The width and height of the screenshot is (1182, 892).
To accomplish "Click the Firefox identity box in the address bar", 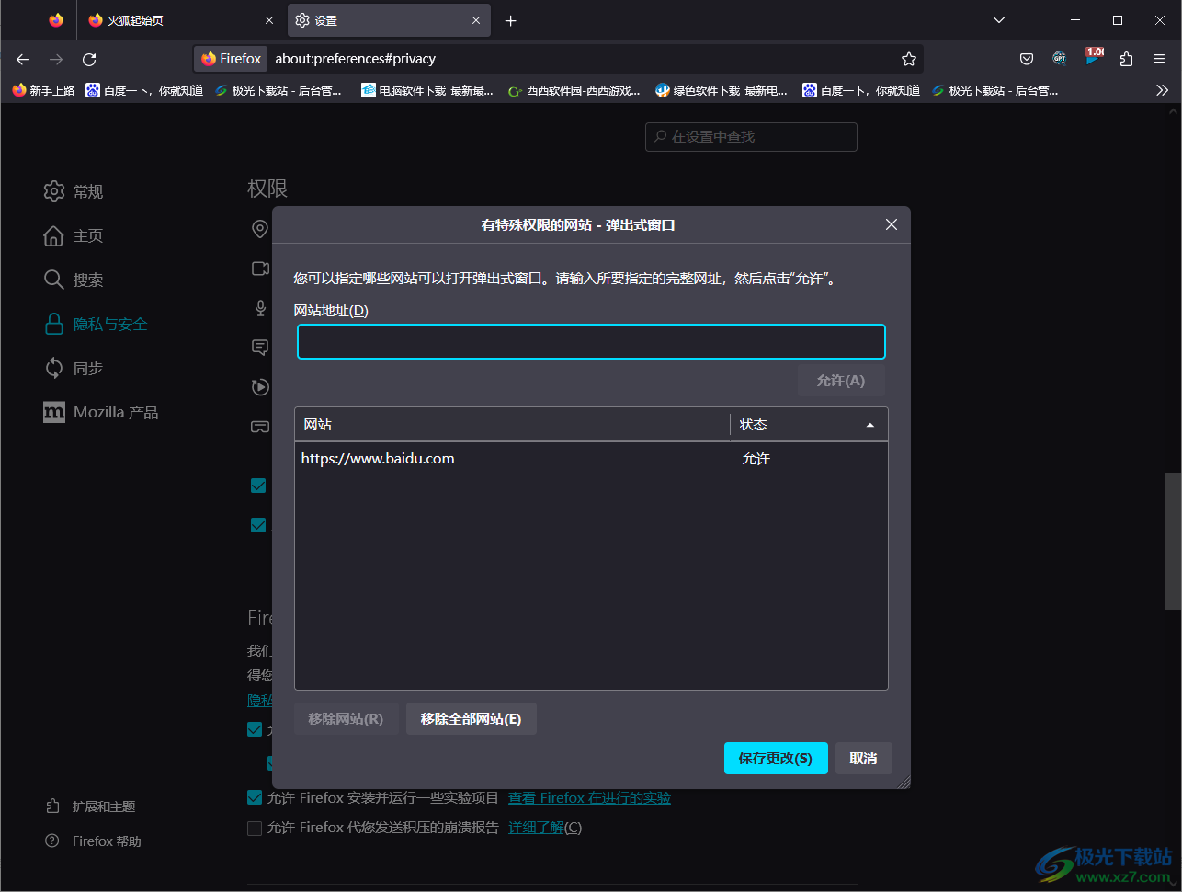I will 232,59.
